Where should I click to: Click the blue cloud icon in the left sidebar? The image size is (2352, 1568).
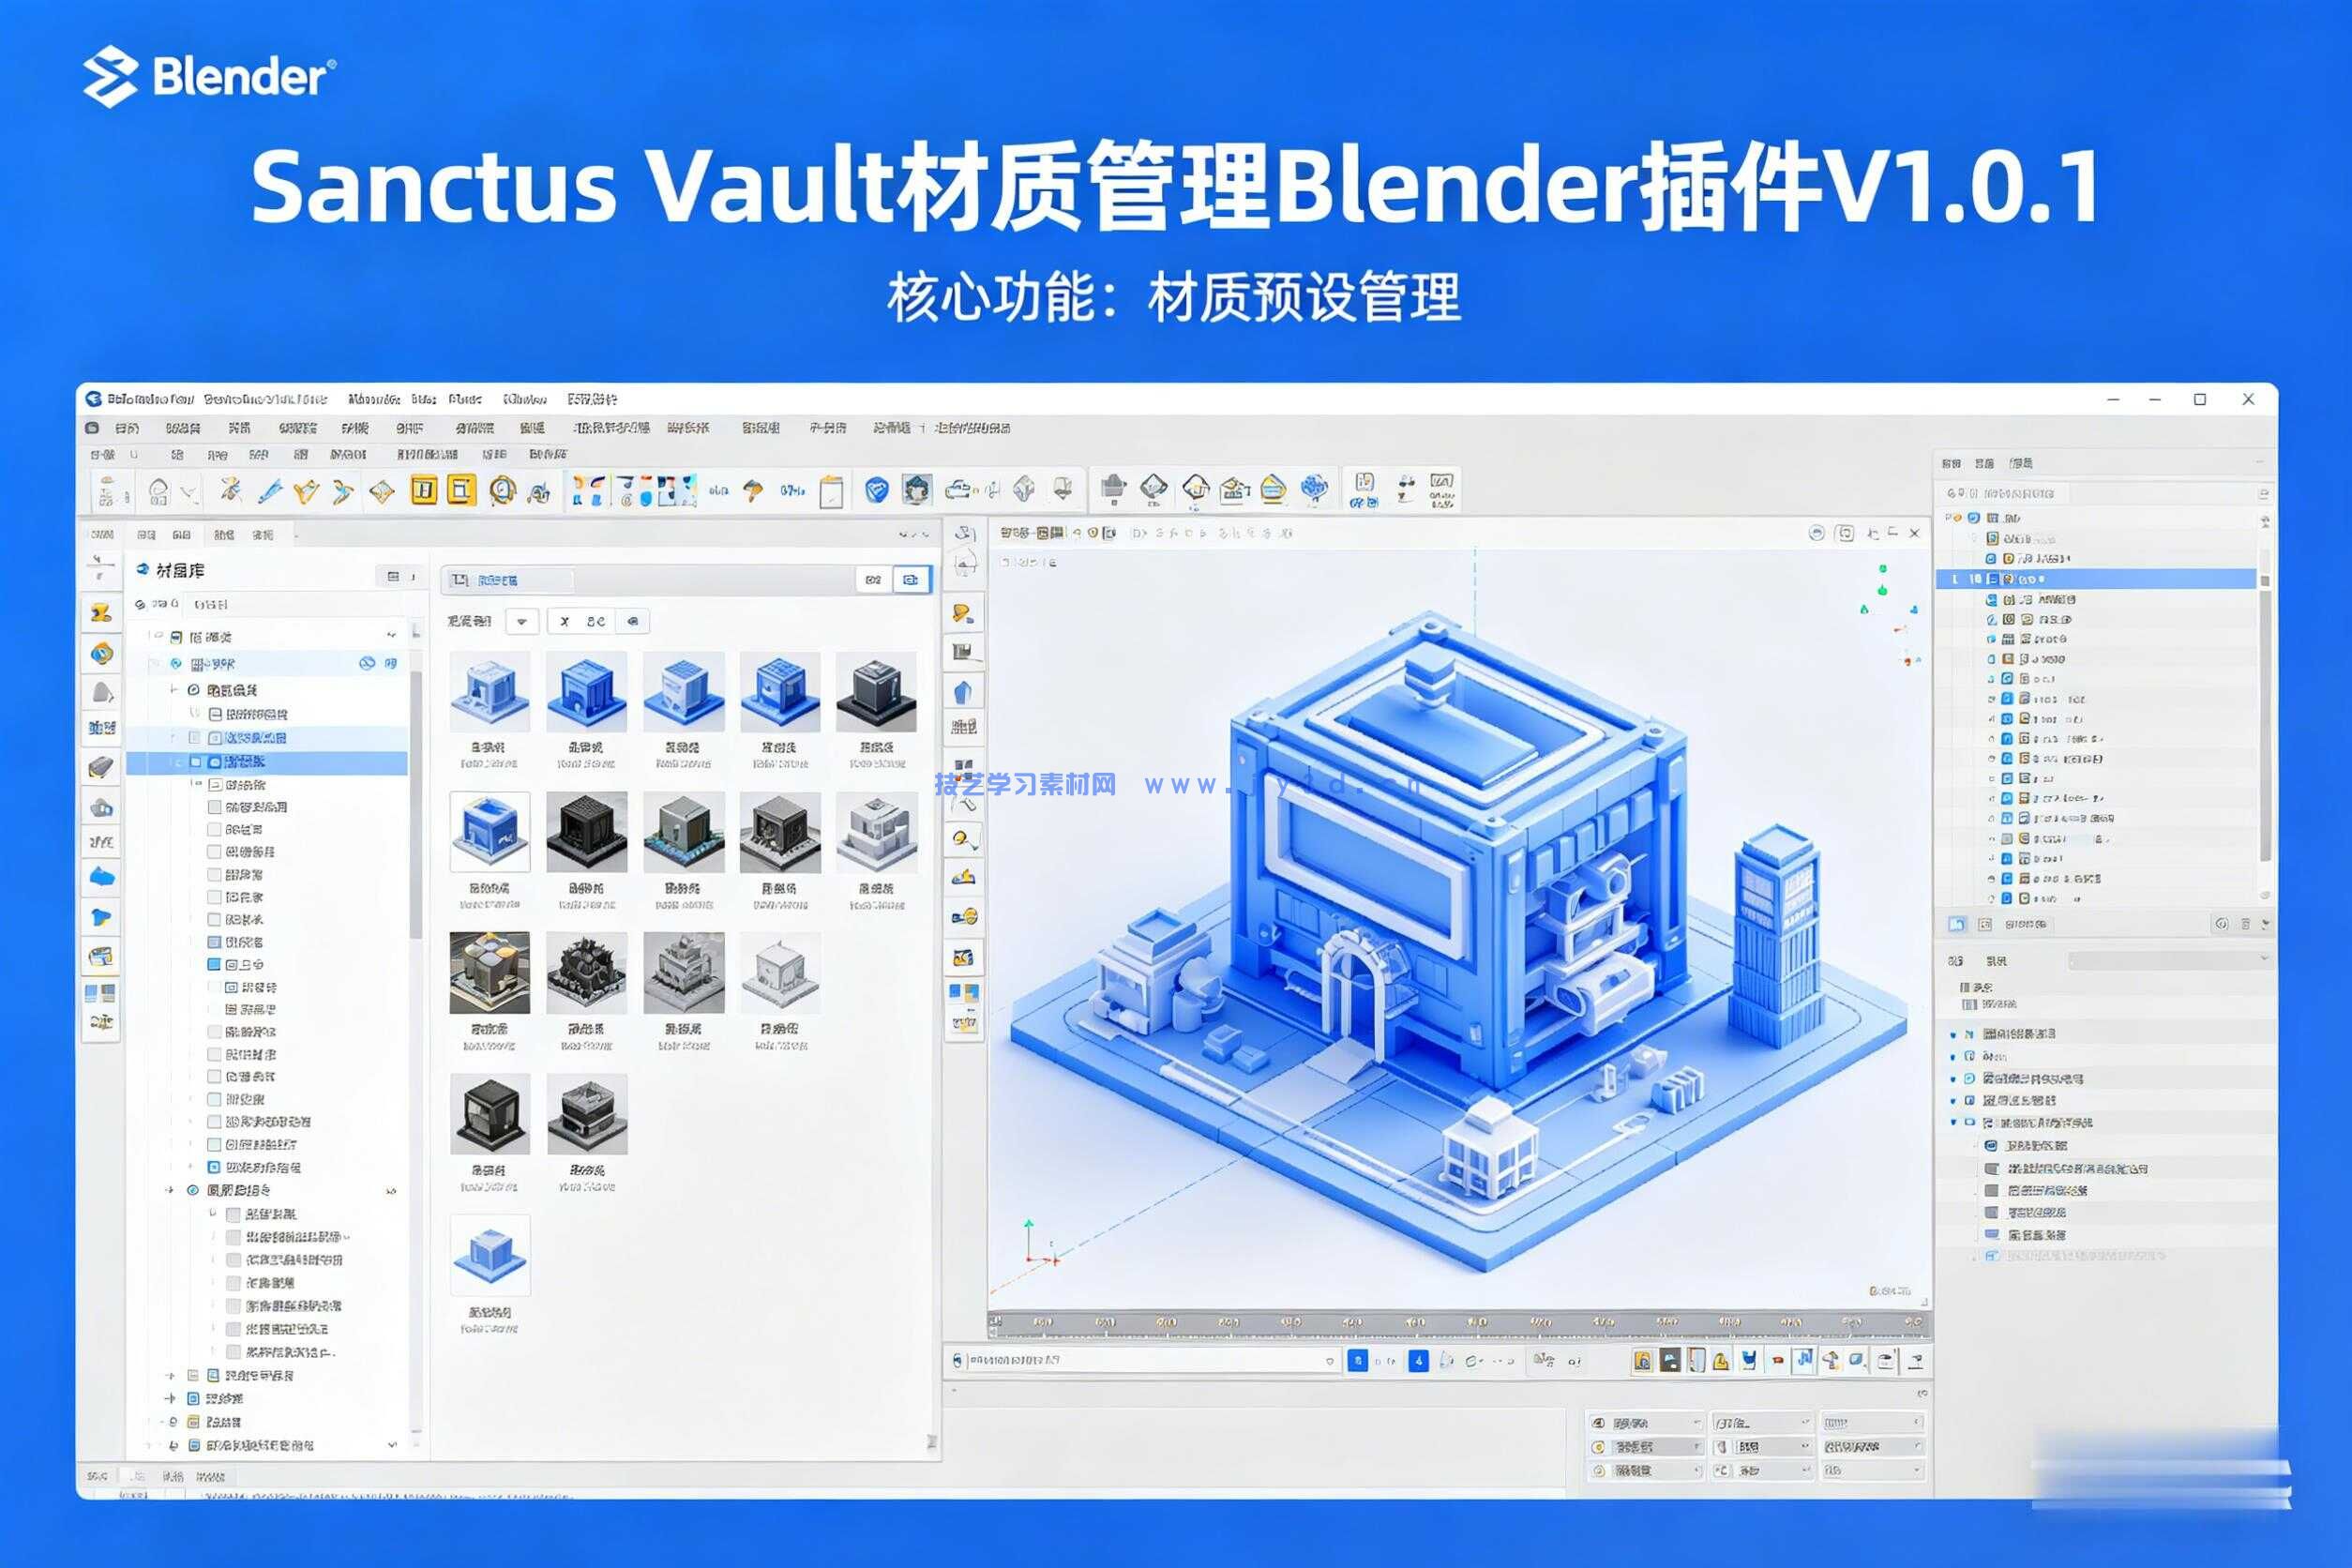click(x=101, y=877)
